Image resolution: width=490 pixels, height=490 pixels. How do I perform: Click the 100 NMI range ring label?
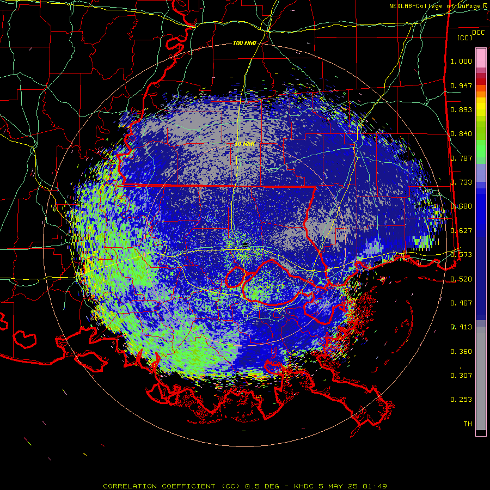pyautogui.click(x=244, y=43)
